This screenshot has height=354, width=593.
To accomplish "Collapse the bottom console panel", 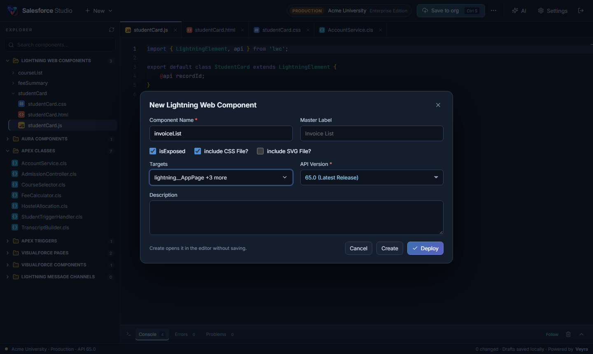I will pos(581,334).
